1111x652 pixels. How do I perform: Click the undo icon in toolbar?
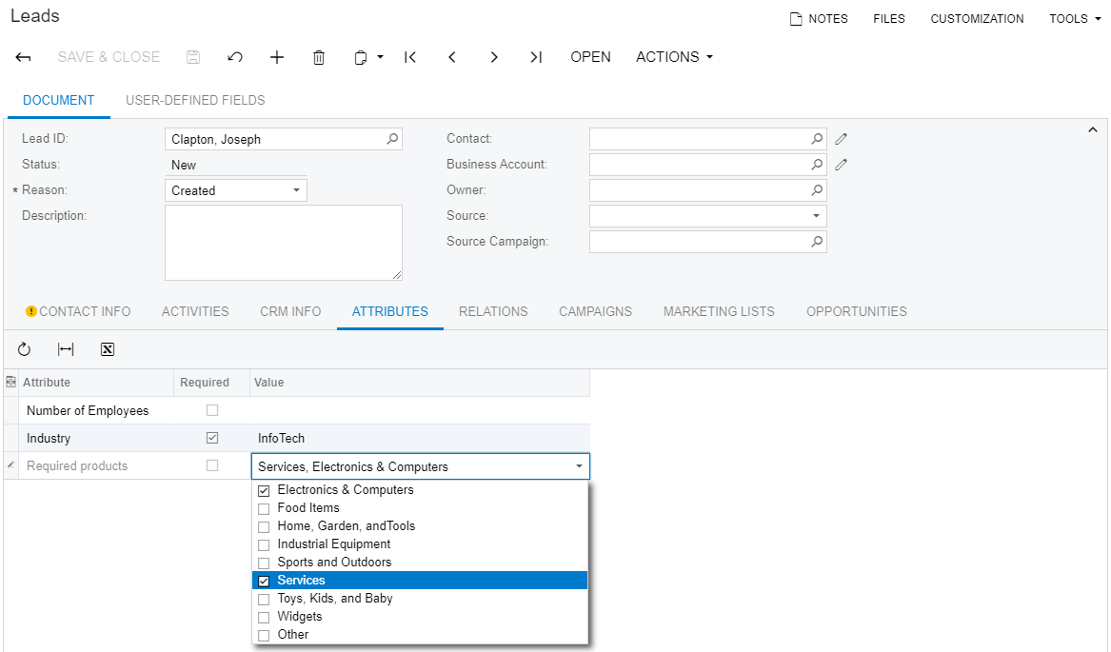pyautogui.click(x=235, y=57)
